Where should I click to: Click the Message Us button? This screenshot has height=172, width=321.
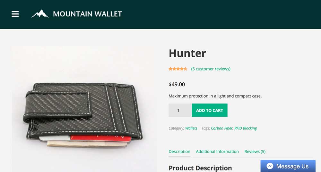tap(288, 166)
